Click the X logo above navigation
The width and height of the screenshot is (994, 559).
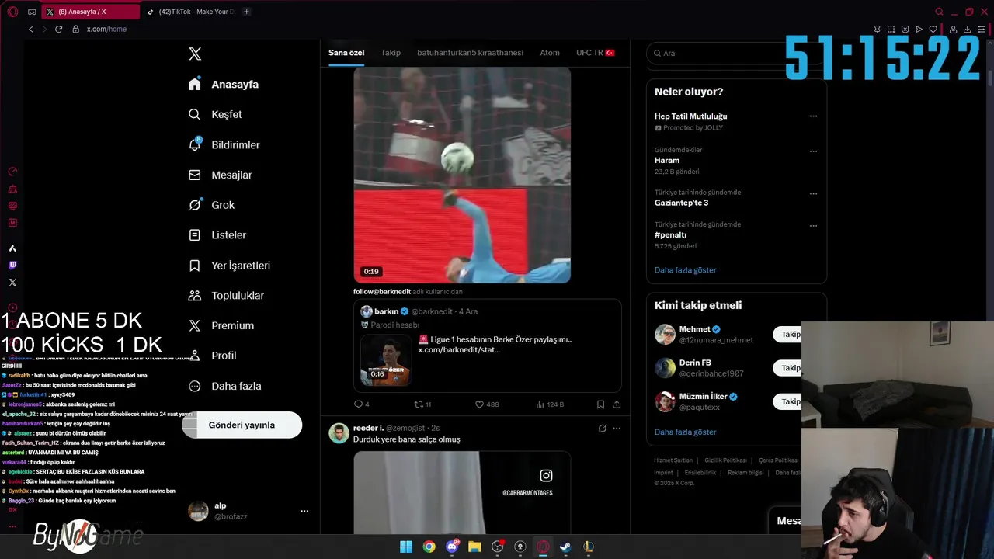(x=195, y=54)
